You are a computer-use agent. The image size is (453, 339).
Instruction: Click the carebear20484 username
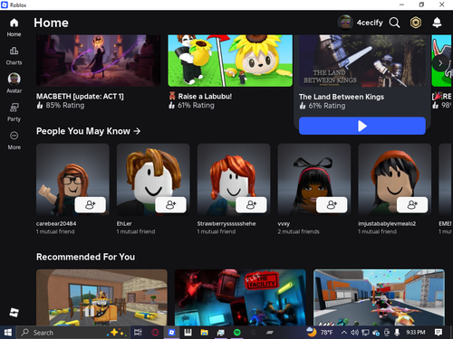56,223
